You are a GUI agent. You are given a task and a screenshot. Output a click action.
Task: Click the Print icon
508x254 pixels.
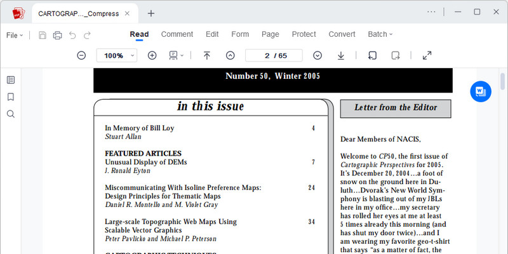[57, 36]
